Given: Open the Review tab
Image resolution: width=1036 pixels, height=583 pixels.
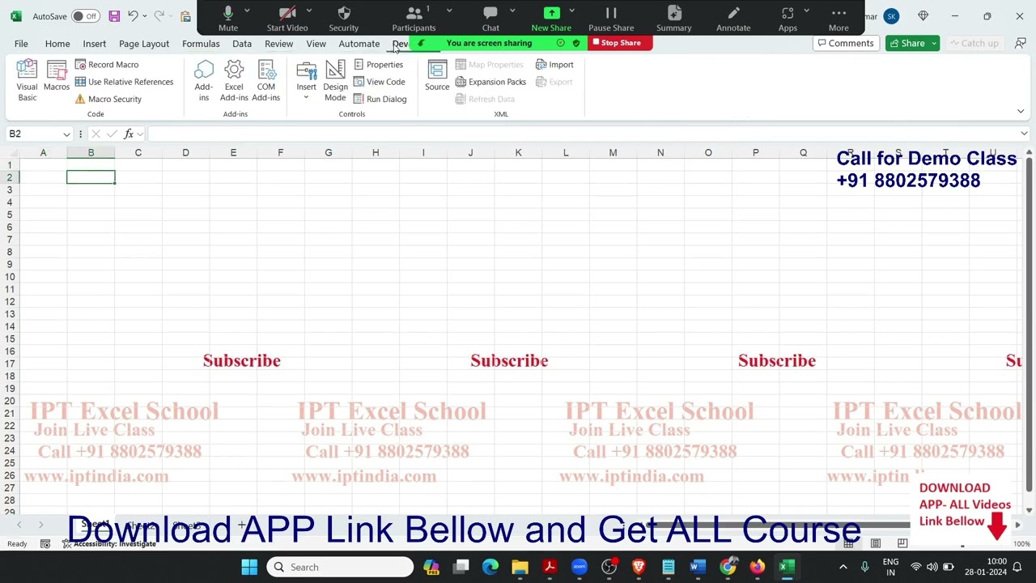Looking at the screenshot, I should point(278,44).
